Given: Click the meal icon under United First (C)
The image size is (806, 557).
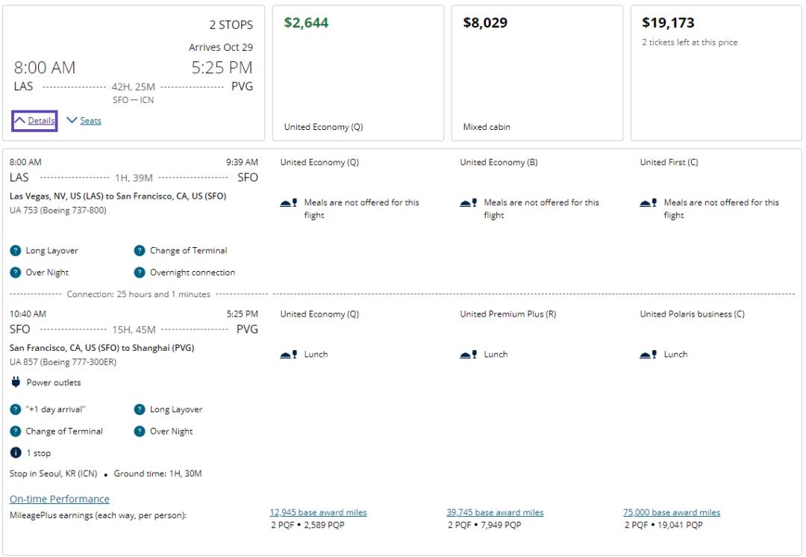Looking at the screenshot, I should point(648,203).
